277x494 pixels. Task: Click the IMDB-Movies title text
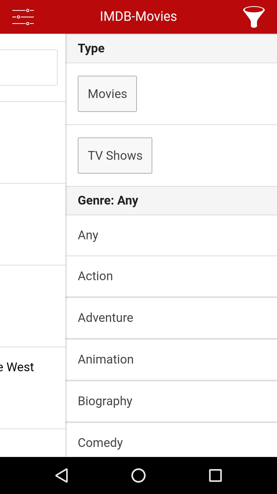pyautogui.click(x=138, y=16)
